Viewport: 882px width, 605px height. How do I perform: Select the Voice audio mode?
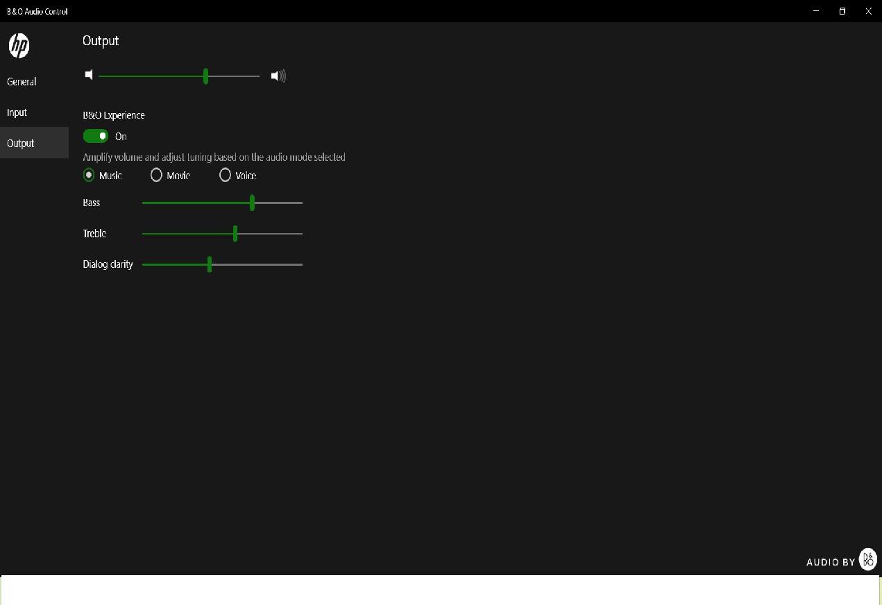pyautogui.click(x=225, y=175)
